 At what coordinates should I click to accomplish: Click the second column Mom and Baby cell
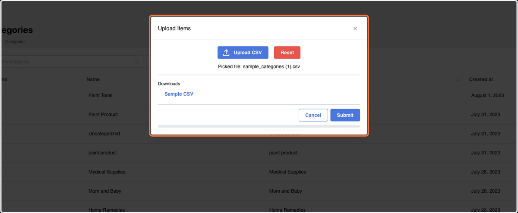pyautogui.click(x=286, y=191)
